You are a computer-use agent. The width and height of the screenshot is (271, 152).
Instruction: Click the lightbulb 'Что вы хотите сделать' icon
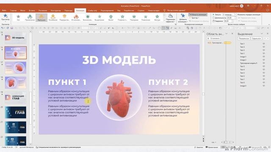click(x=164, y=11)
